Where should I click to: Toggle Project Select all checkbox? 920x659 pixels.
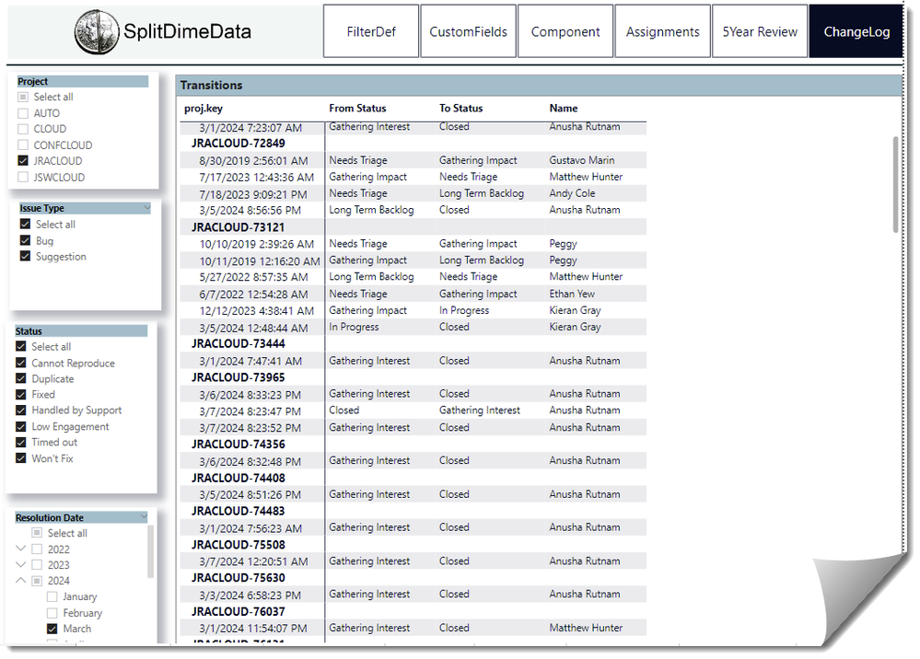pos(23,97)
